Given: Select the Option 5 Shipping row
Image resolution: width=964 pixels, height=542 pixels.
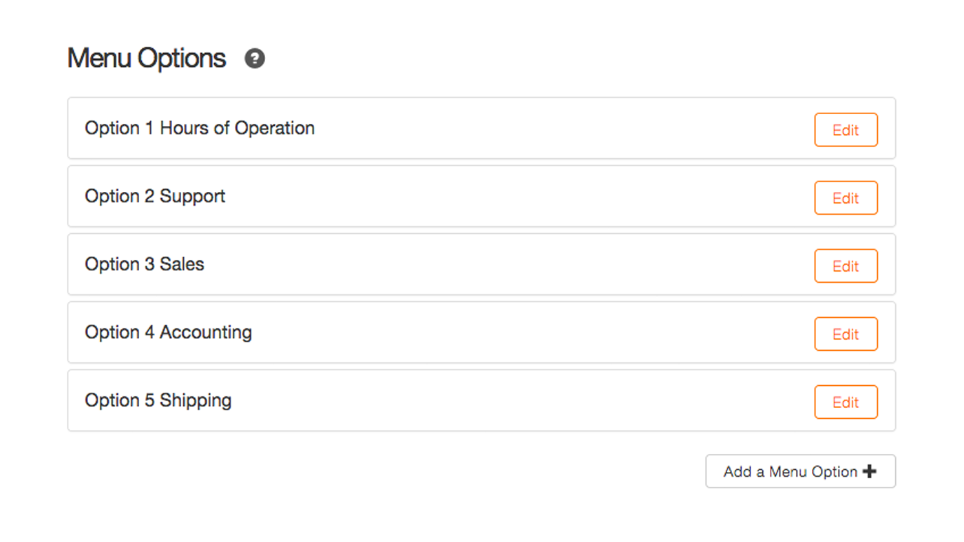Looking at the screenshot, I should pyautogui.click(x=481, y=400).
